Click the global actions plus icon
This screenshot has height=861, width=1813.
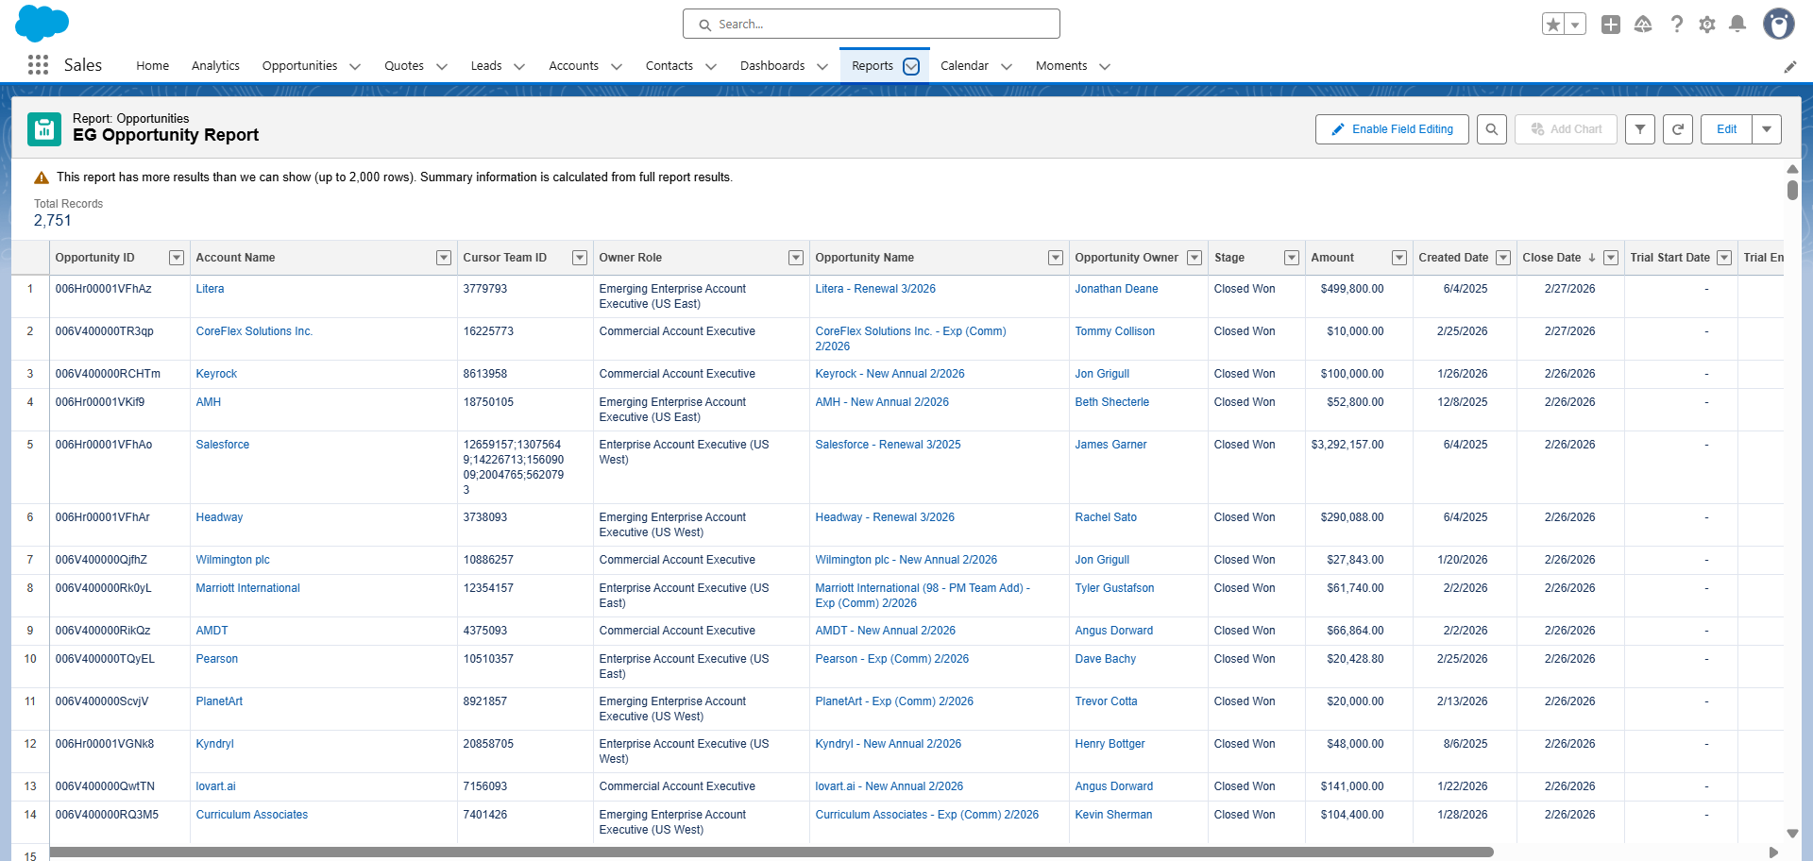1611,25
